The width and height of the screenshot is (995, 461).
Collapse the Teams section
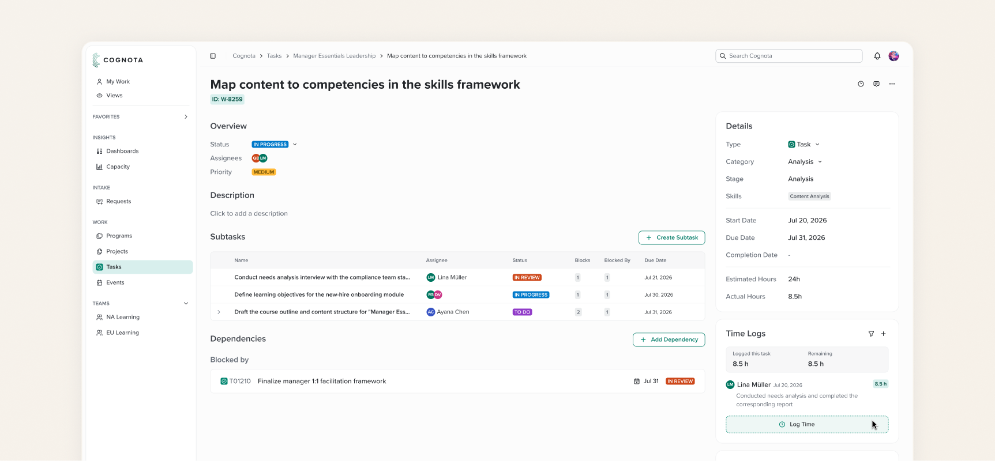pos(186,304)
